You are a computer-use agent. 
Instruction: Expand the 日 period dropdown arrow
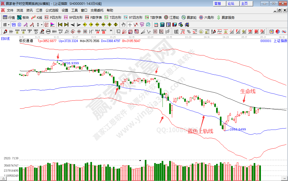9,25
